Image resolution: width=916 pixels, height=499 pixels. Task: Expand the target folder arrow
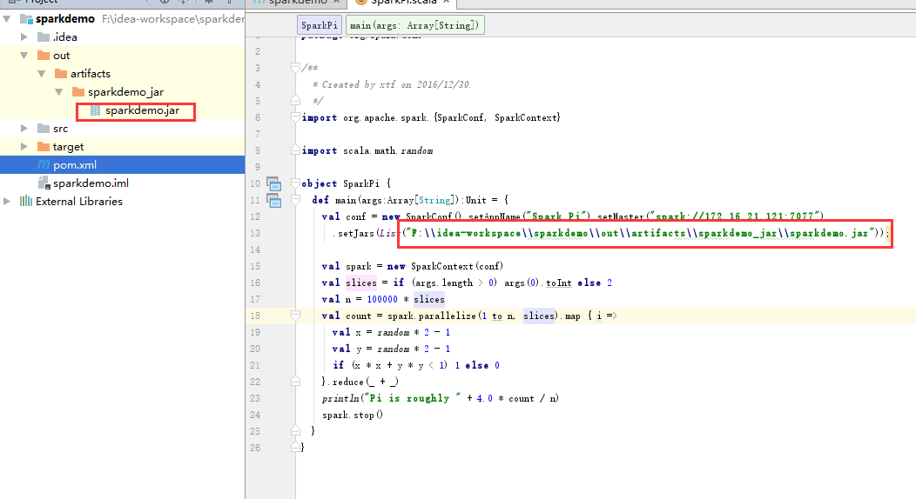[x=24, y=146]
